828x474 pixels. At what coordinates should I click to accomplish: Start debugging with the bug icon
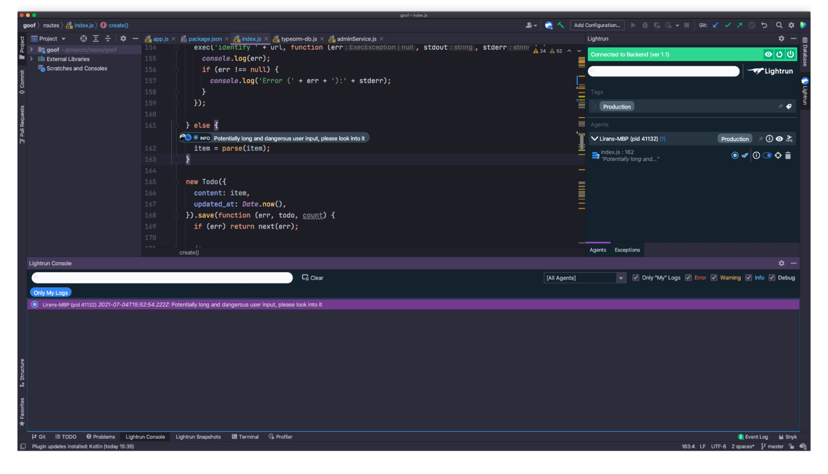click(x=645, y=25)
